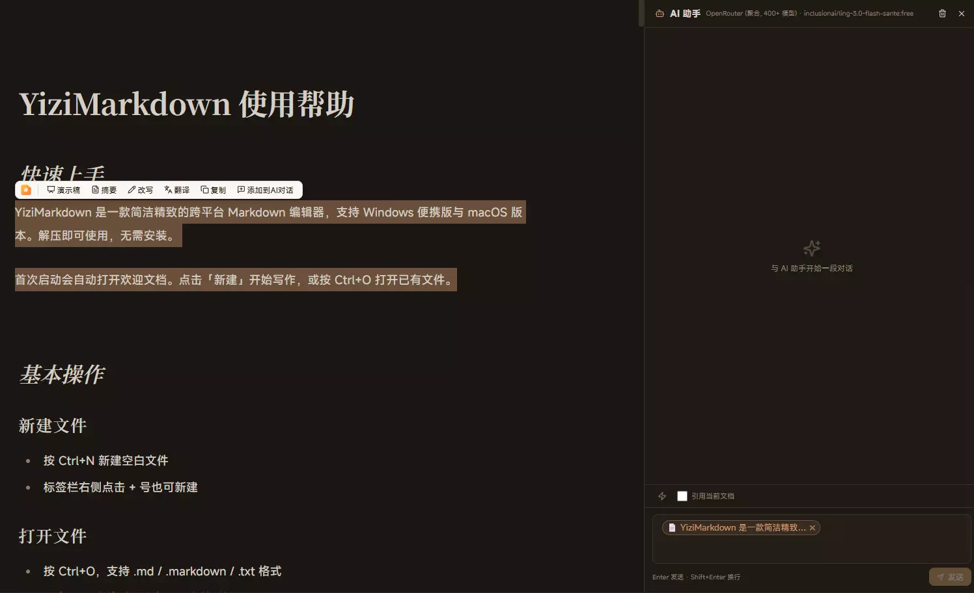Click the line 标签栏右侧点击 + 号也可新建

(x=120, y=487)
